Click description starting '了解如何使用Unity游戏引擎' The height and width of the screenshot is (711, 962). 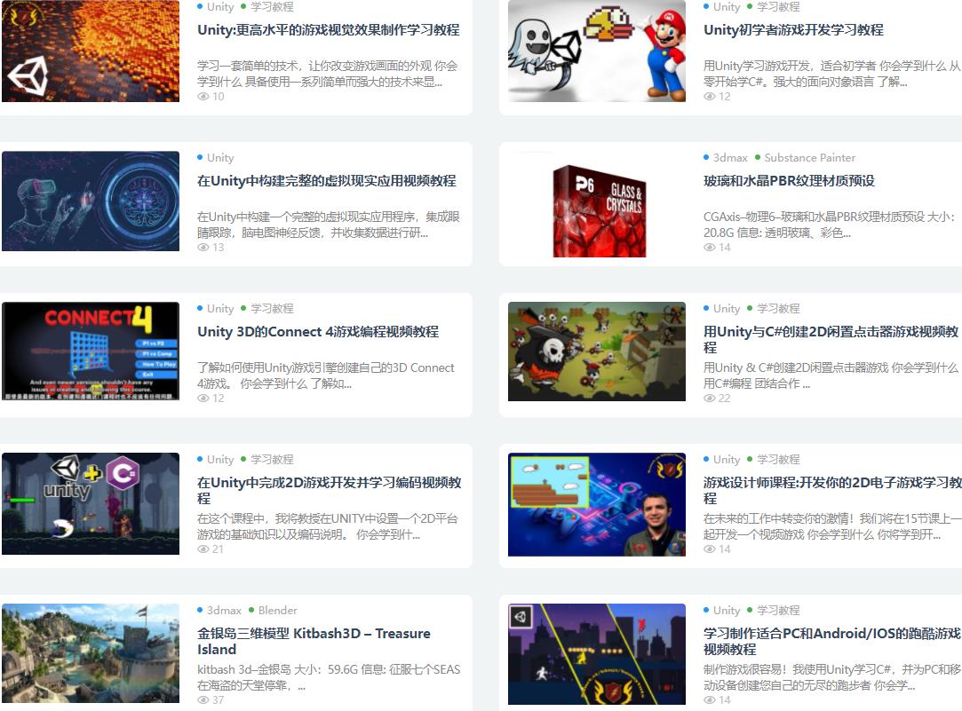click(x=326, y=375)
